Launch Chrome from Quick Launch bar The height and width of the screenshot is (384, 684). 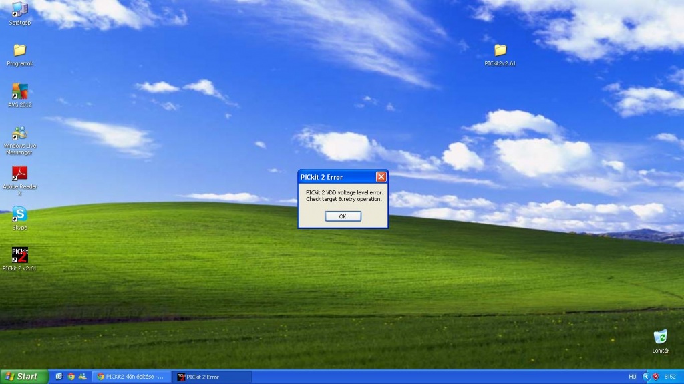(x=71, y=377)
